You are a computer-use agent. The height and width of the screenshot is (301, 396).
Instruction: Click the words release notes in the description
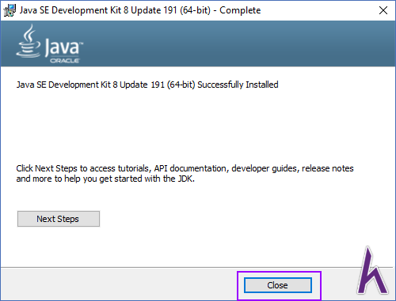[328, 168]
